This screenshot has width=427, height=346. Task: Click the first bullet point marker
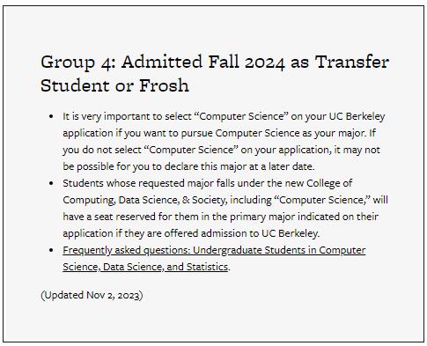point(52,116)
